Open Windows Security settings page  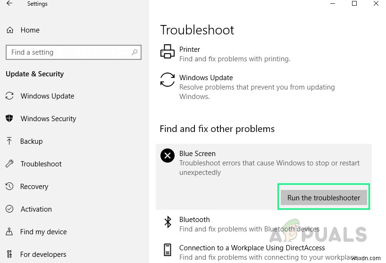[48, 119]
